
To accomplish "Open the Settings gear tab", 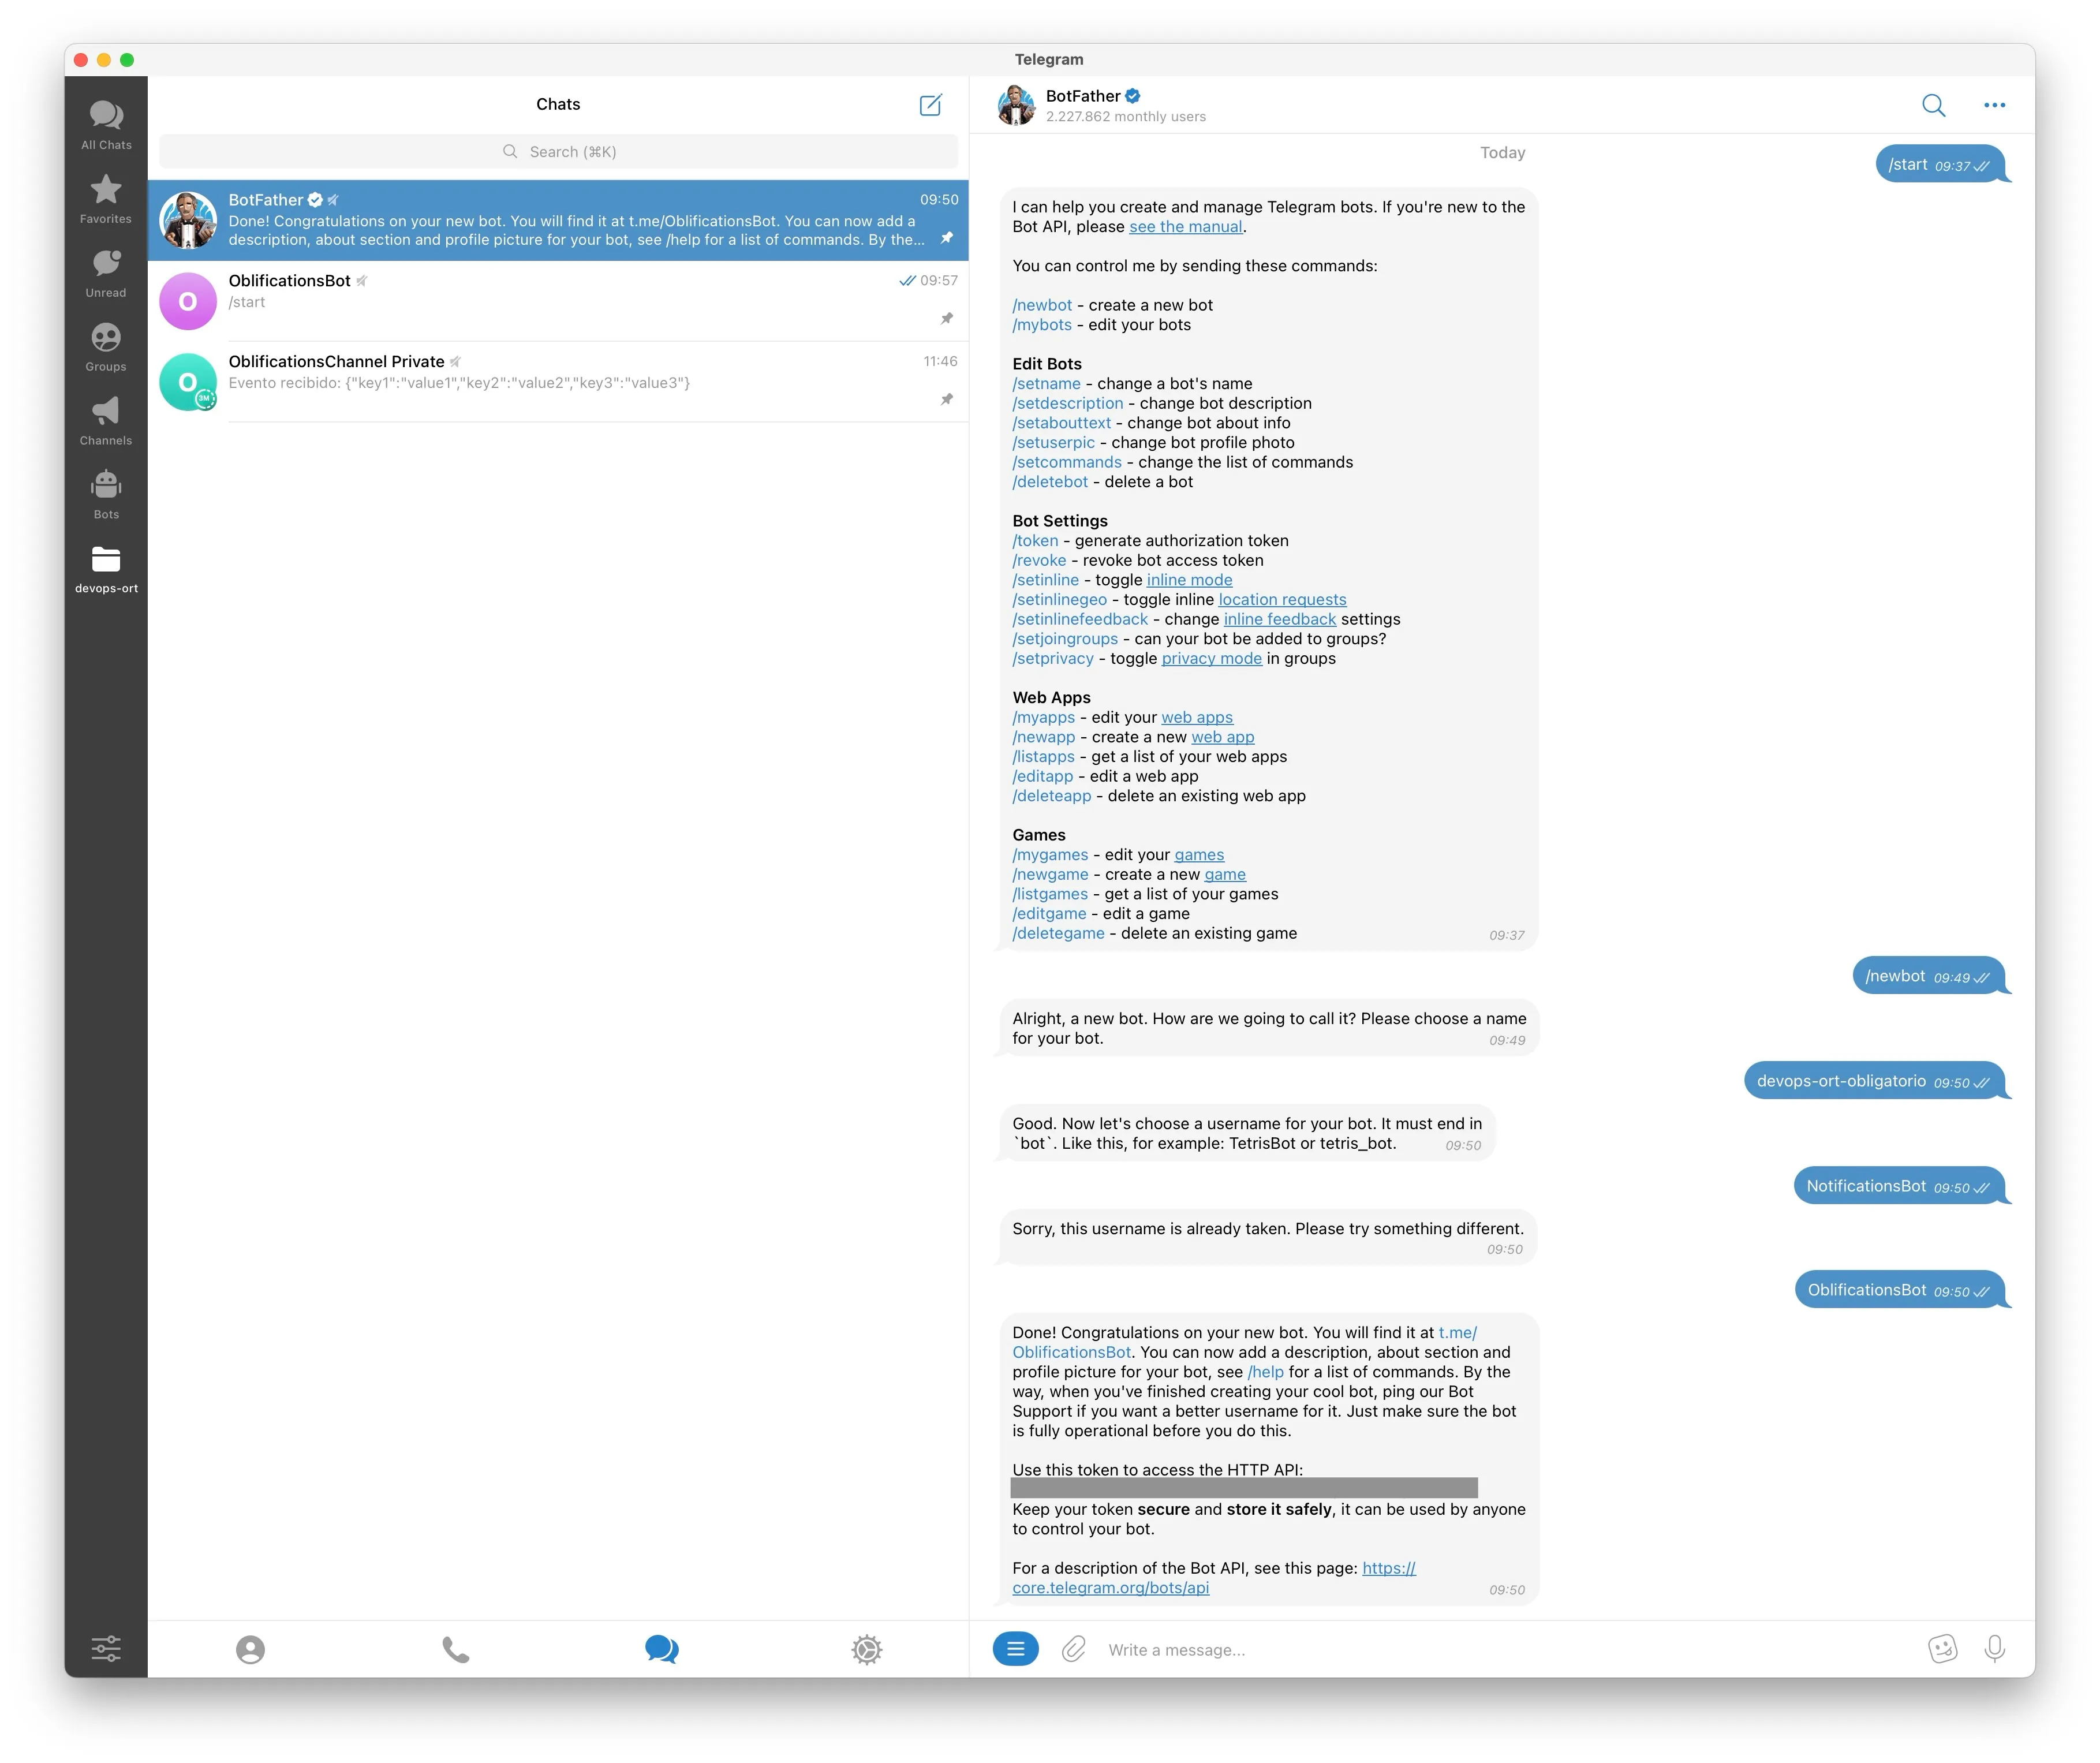I will [x=867, y=1649].
